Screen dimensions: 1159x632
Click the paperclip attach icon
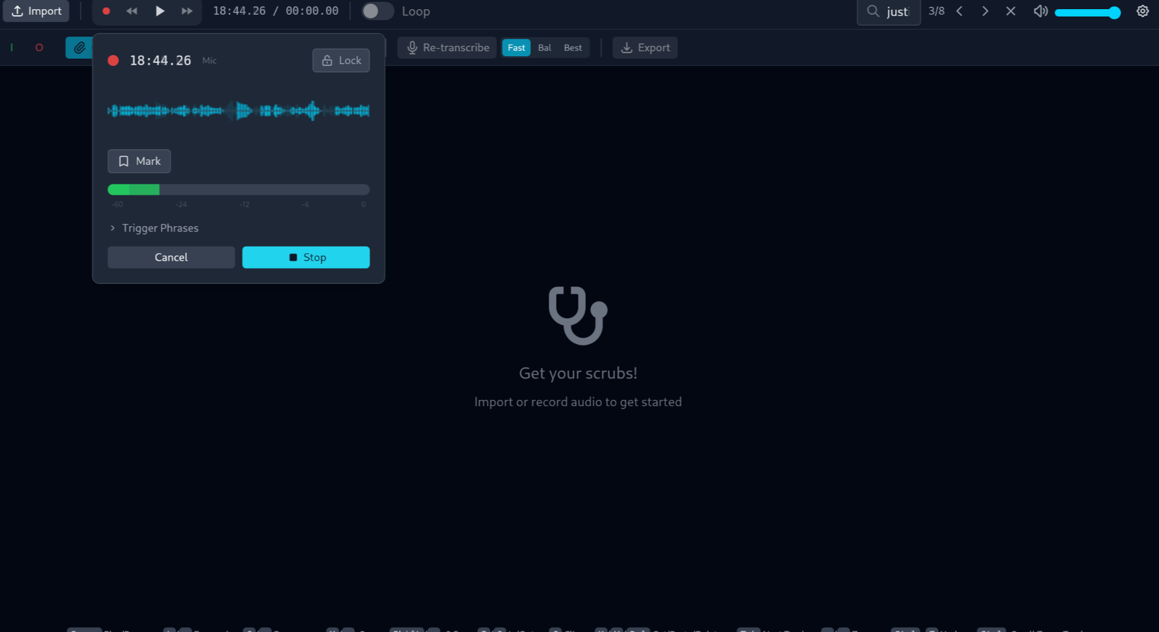(79, 48)
